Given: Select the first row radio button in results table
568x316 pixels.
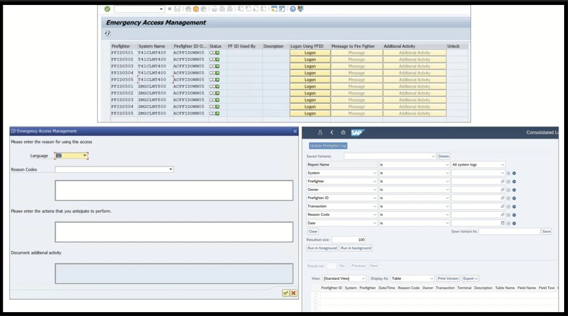Looking at the screenshot, I should [x=316, y=296].
